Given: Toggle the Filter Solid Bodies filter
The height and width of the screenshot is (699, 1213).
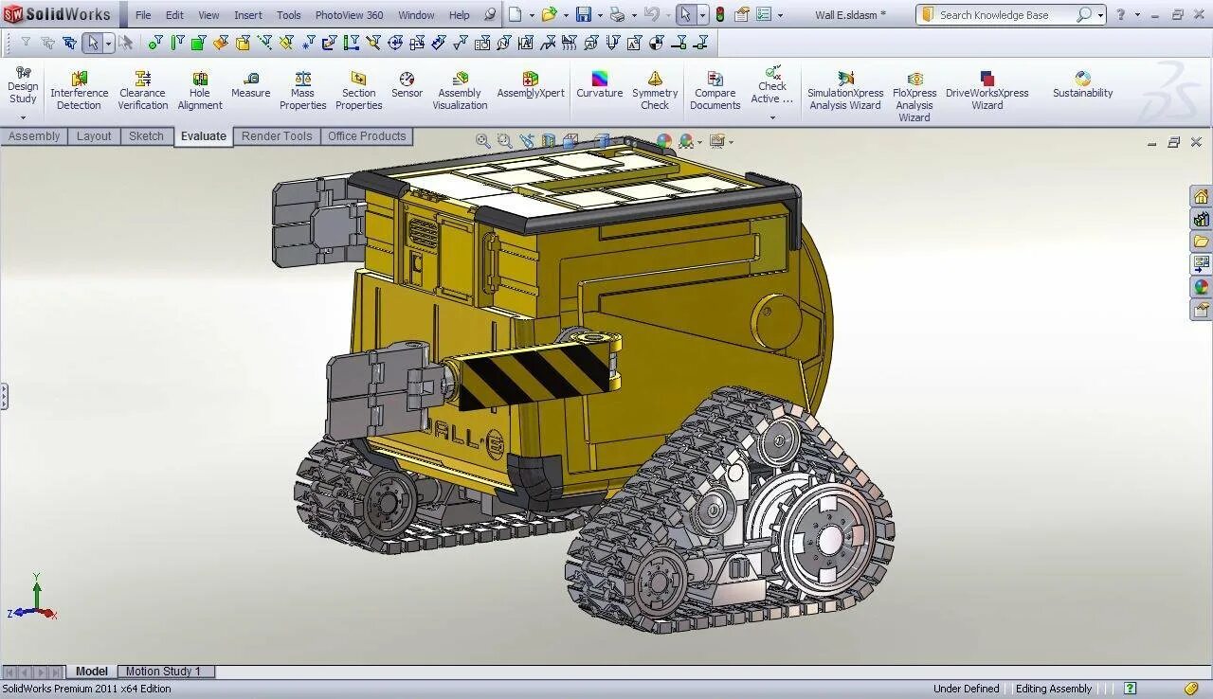Looking at the screenshot, I should (x=243, y=43).
